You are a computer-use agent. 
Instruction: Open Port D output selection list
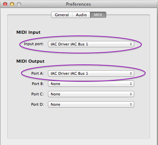point(91,104)
